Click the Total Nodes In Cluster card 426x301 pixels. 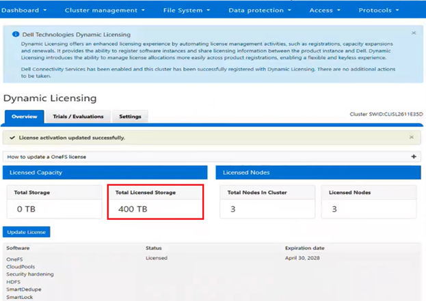click(x=267, y=202)
